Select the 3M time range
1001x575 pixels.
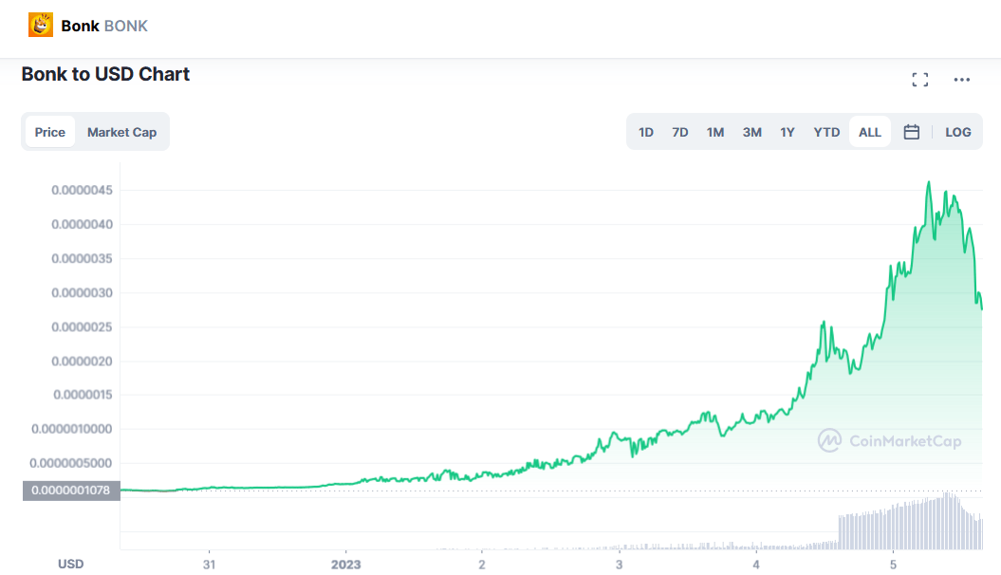tap(752, 132)
